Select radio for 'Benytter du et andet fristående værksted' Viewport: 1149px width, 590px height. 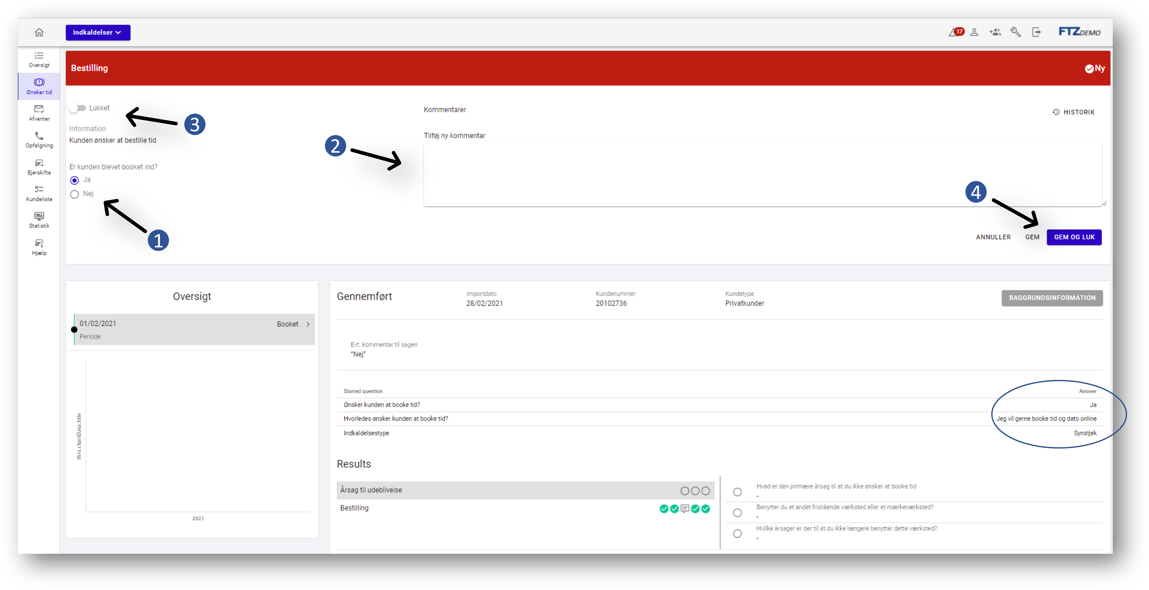tap(737, 512)
